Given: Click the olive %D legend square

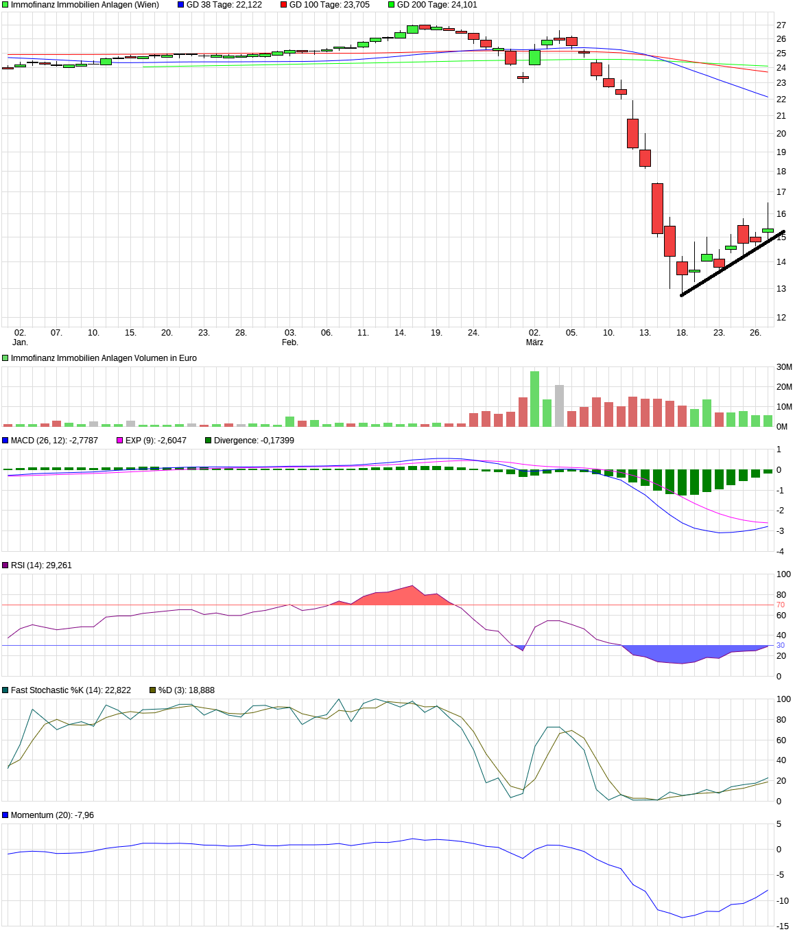Looking at the screenshot, I should click(x=153, y=690).
